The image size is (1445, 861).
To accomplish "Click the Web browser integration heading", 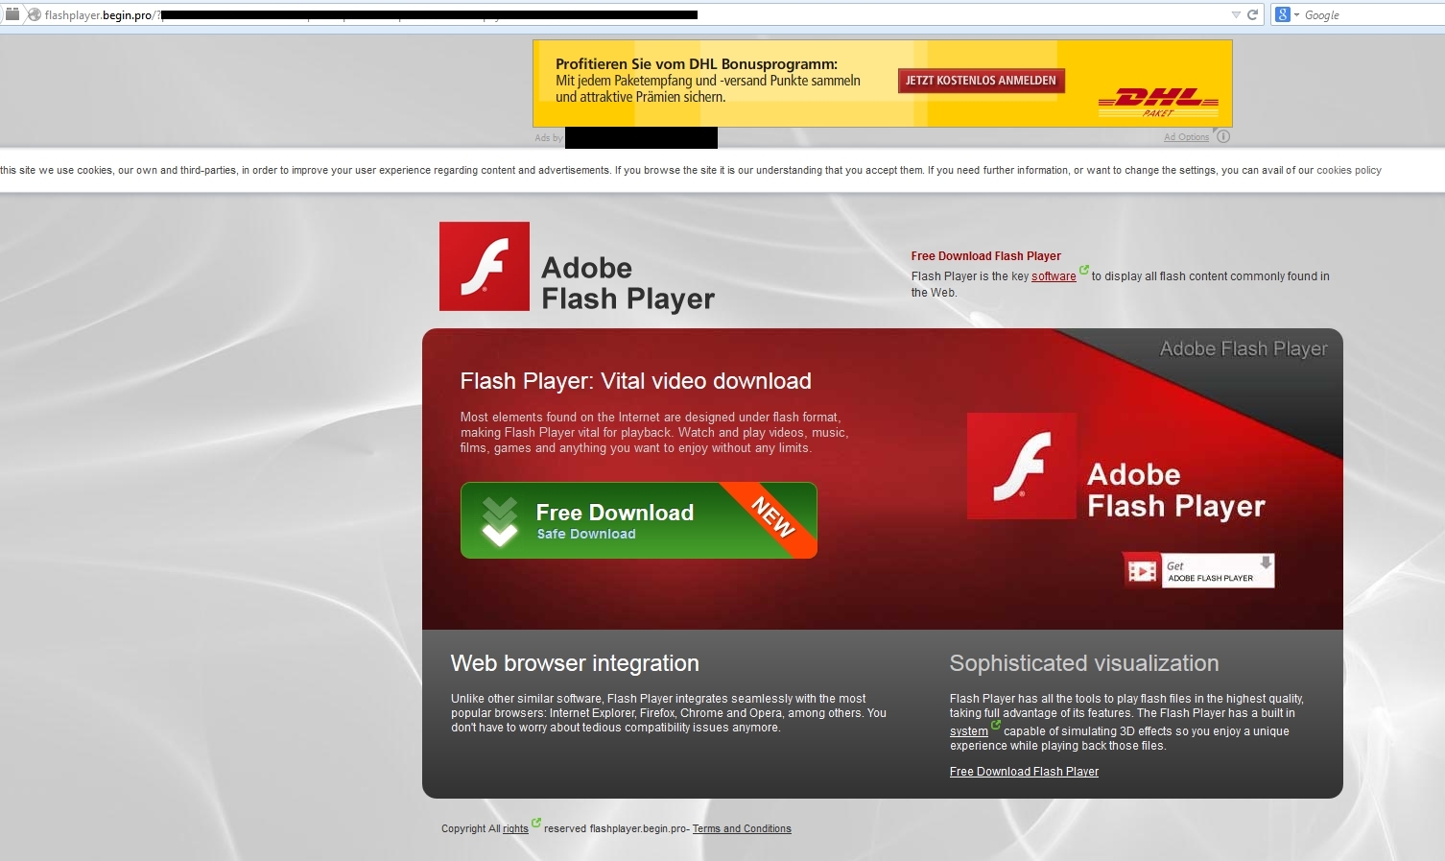I will tap(575, 663).
